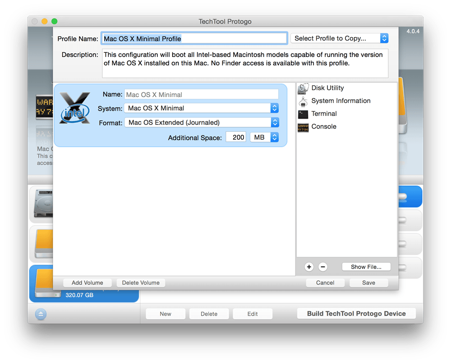The height and width of the screenshot is (363, 451).
Task: Cancel the profile editing sheet
Action: click(x=325, y=283)
